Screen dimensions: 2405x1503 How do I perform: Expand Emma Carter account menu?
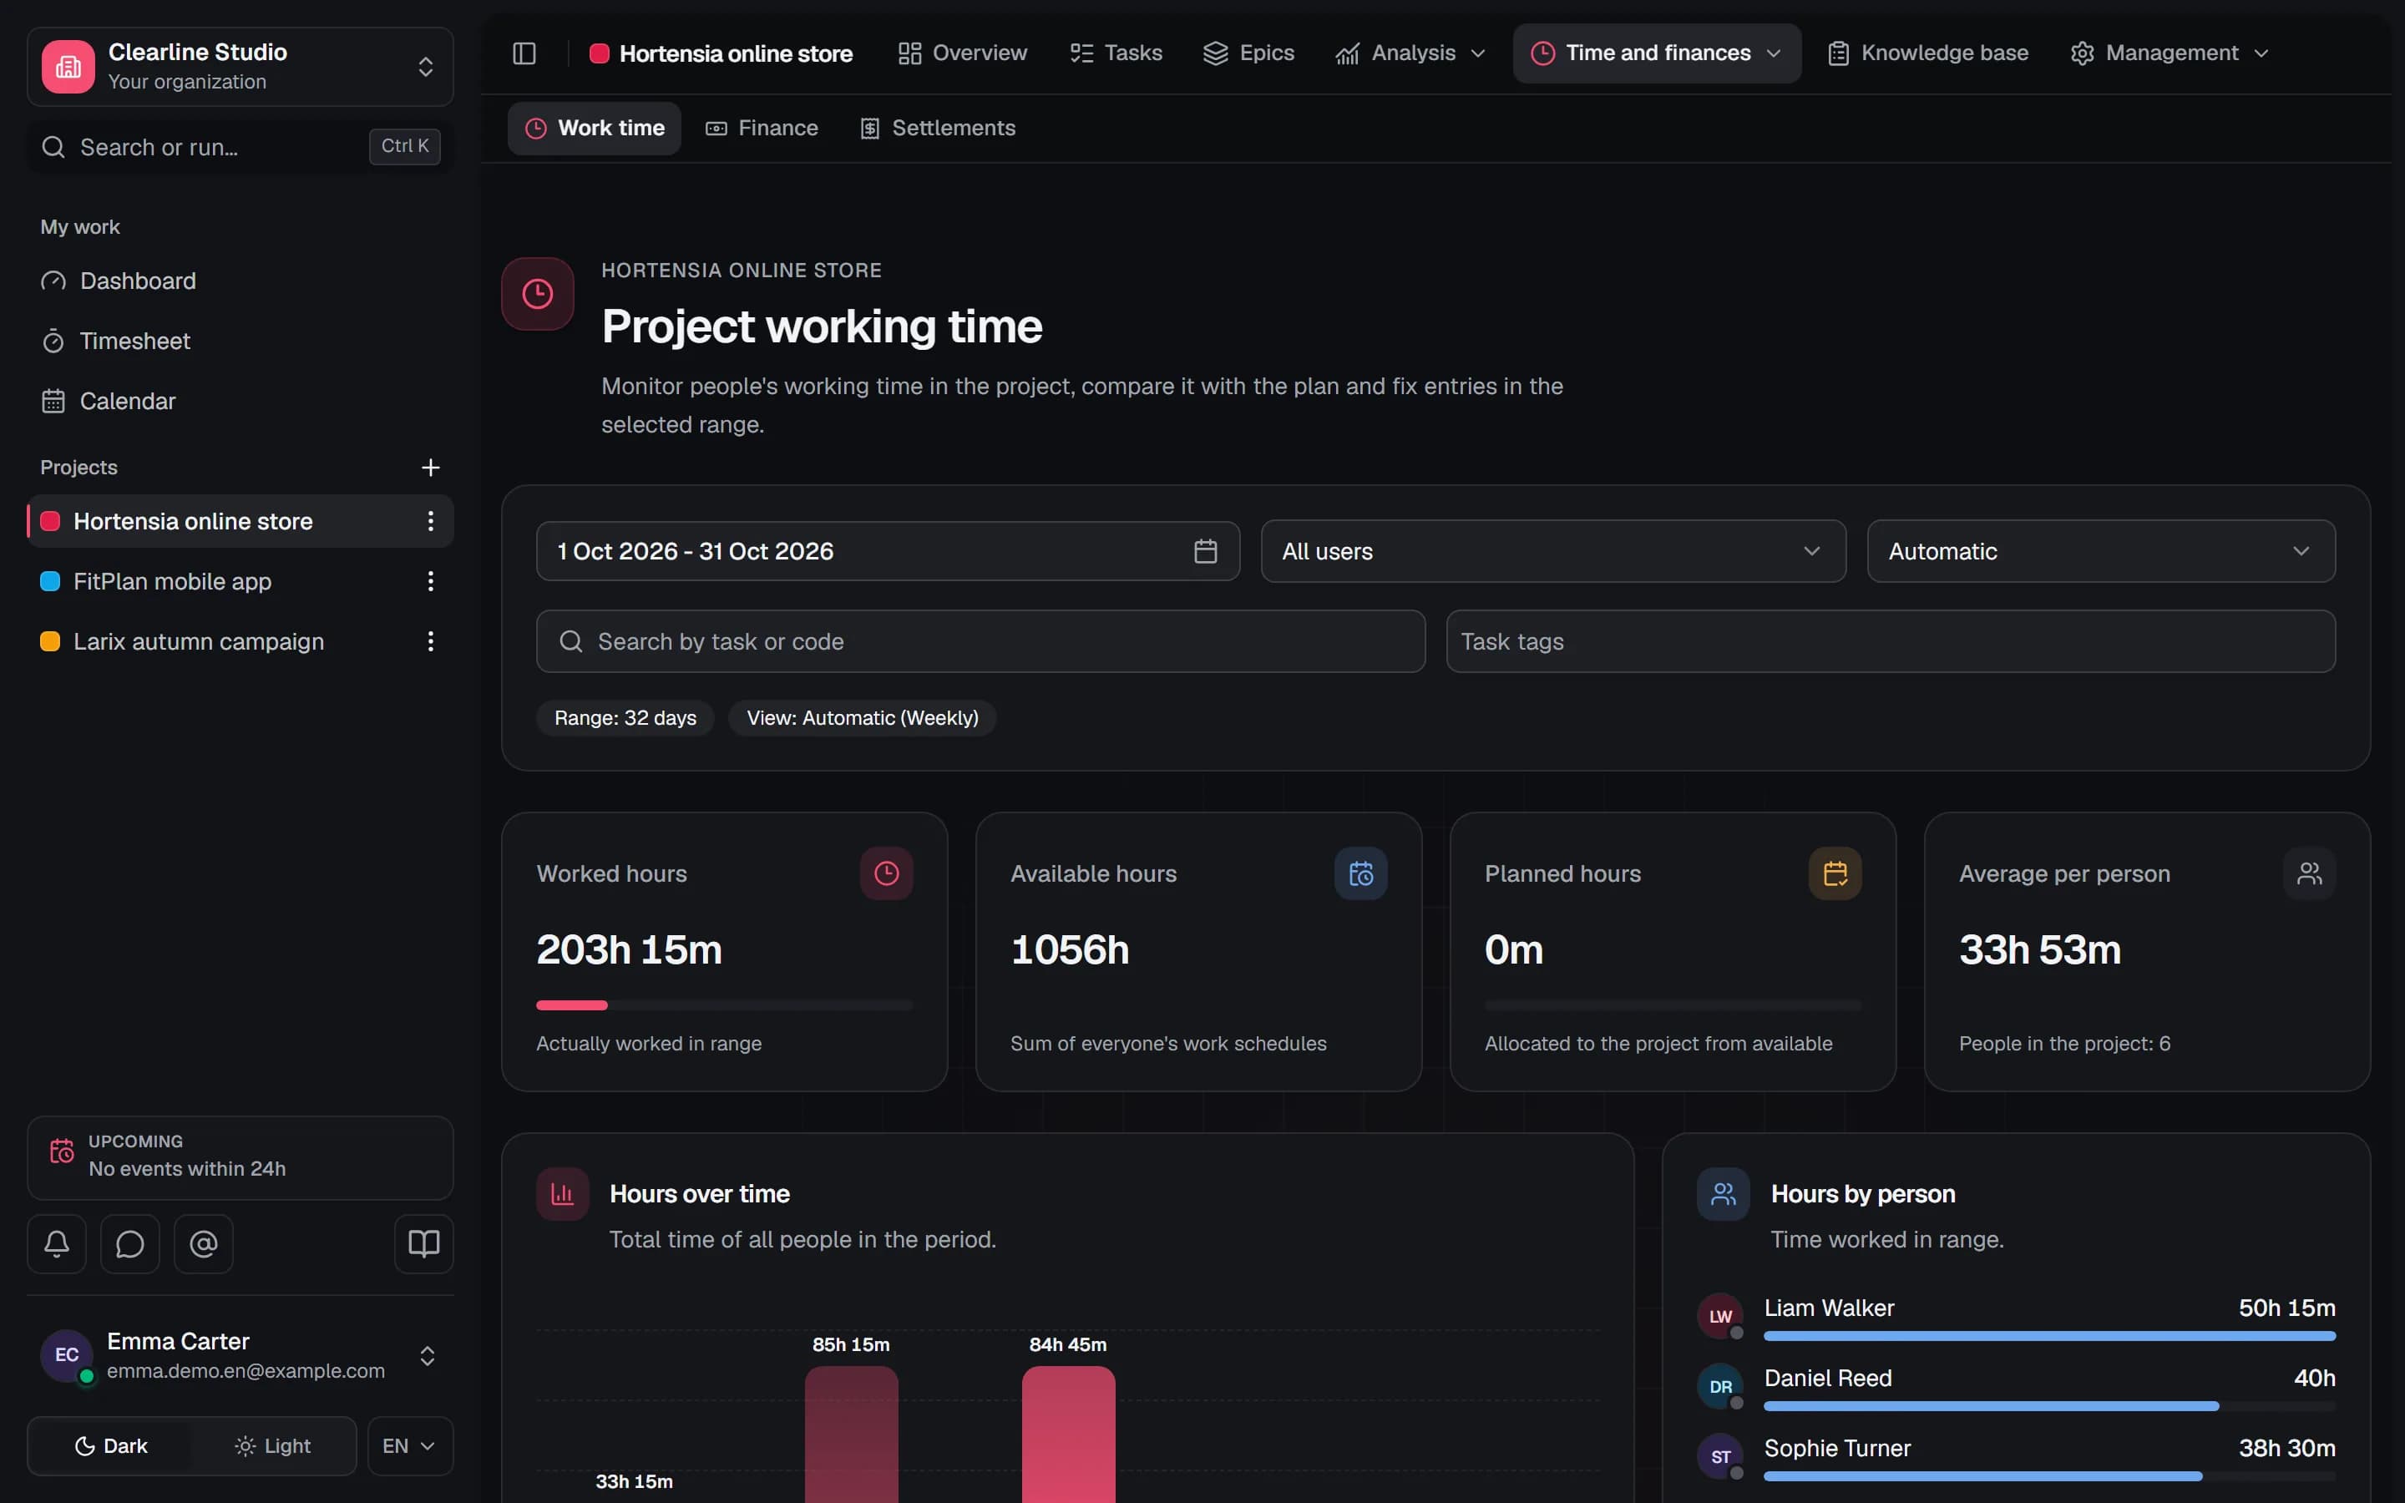428,1356
